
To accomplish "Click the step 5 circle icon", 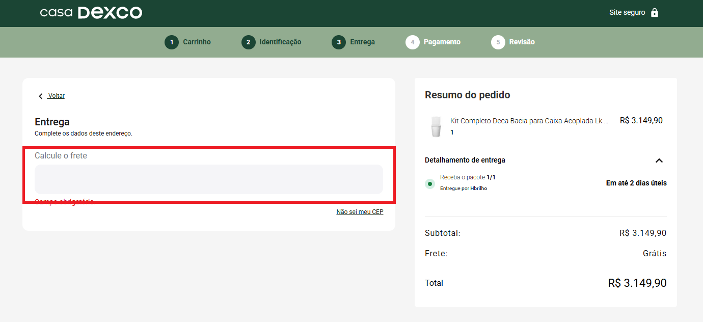I will pos(498,42).
